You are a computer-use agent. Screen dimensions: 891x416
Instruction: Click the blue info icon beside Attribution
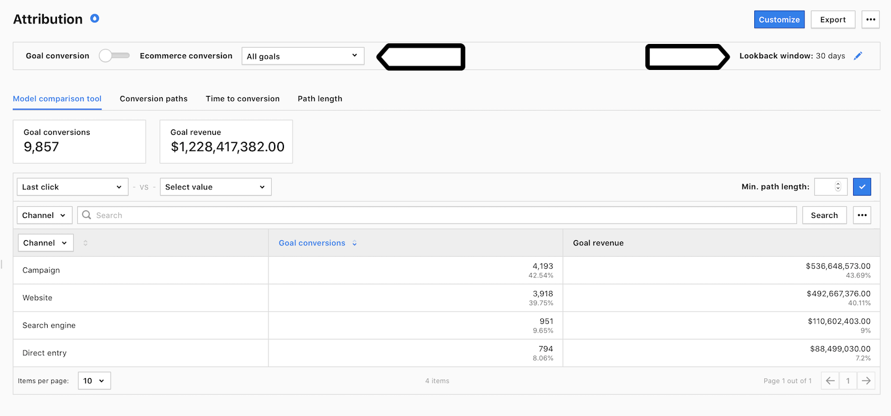click(x=95, y=19)
